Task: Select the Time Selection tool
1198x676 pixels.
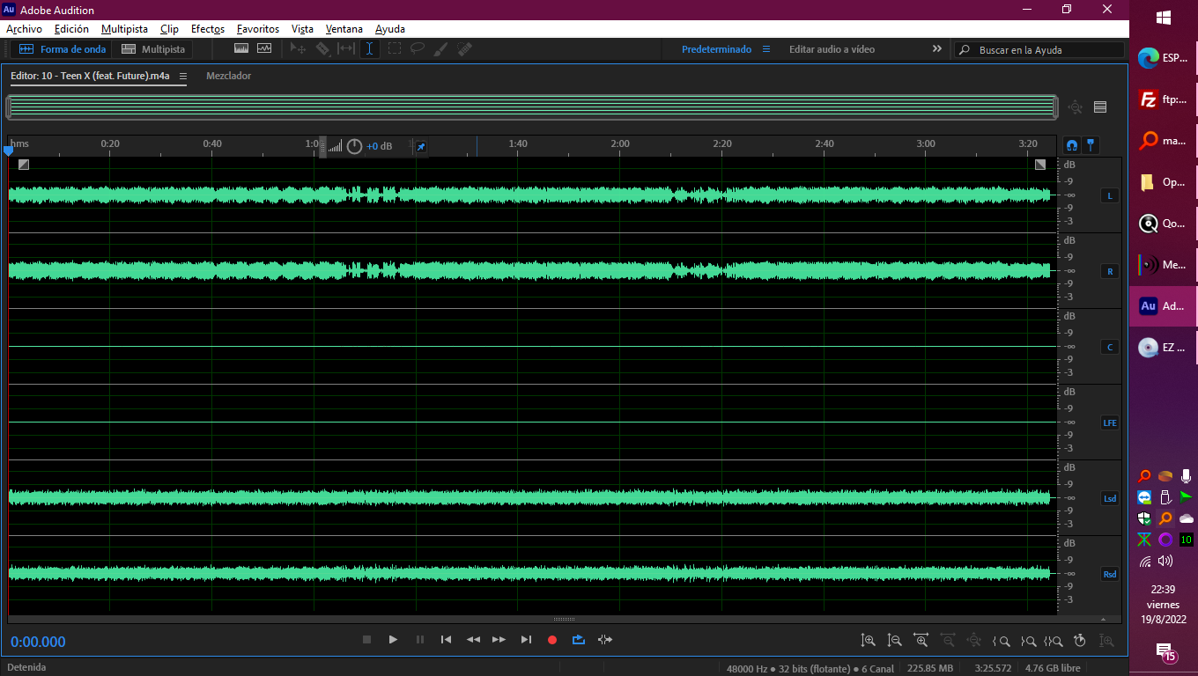Action: [370, 49]
